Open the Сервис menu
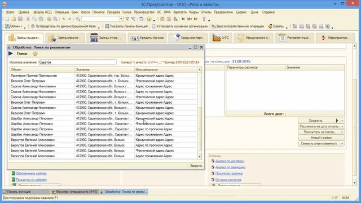The width and height of the screenshot is (361, 203). (241, 12)
